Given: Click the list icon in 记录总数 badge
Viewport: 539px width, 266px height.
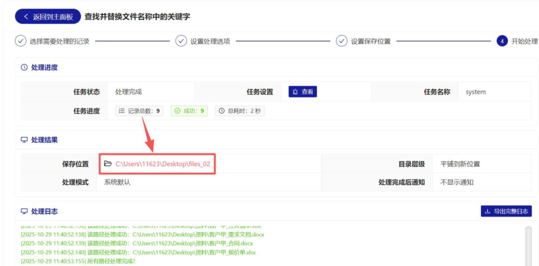Looking at the screenshot, I should pos(122,111).
